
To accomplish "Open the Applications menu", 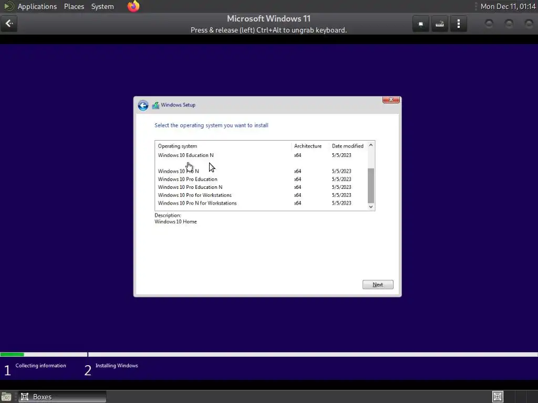I will pyautogui.click(x=37, y=6).
